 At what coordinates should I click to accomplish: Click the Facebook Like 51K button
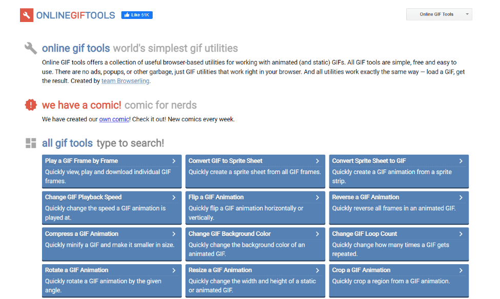point(137,15)
